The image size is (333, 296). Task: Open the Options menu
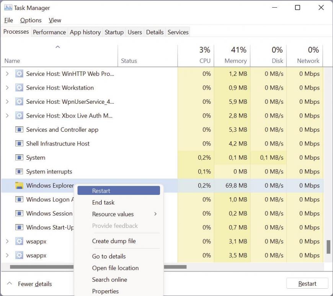tap(31, 20)
